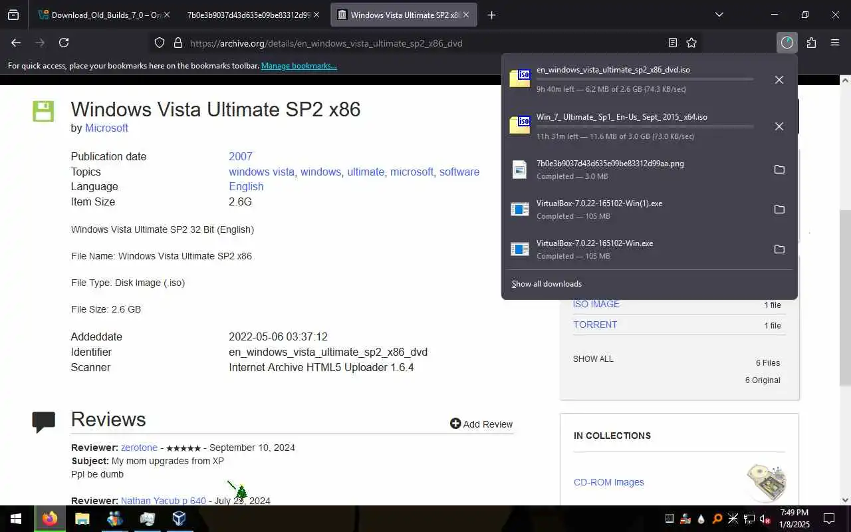Close the 7b0e3b9037d43d635e09be83312d99 tab

pos(316,15)
